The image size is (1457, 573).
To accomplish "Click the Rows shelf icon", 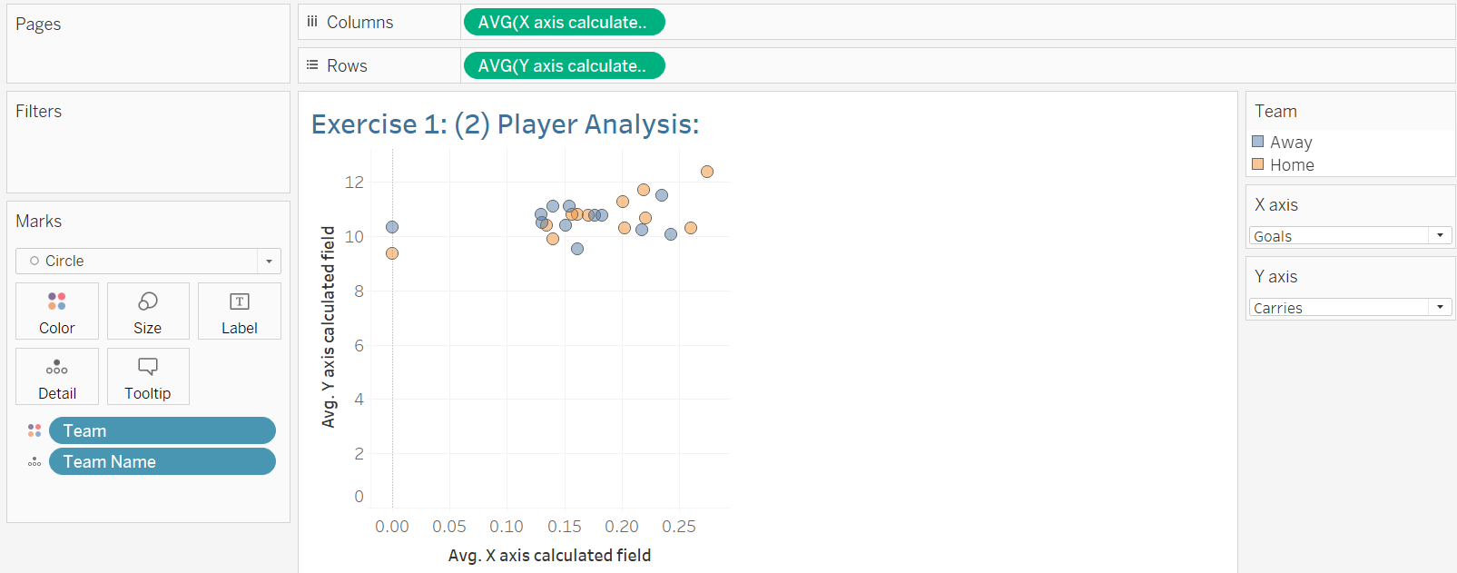I will 312,65.
